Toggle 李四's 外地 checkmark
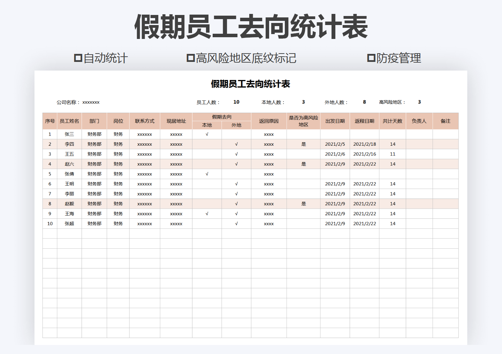The image size is (502, 354). (x=236, y=144)
